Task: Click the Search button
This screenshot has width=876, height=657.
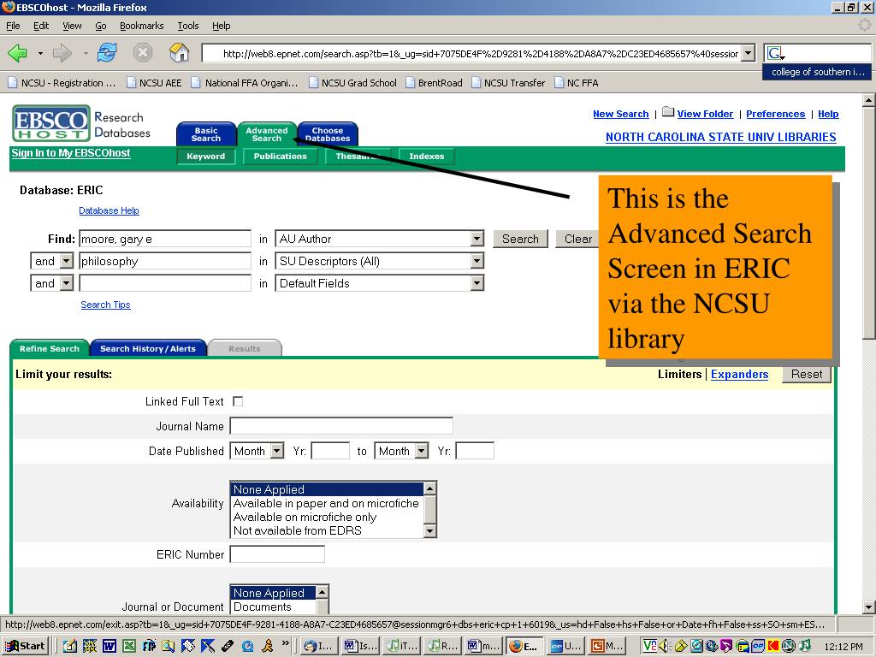Action: pos(520,240)
